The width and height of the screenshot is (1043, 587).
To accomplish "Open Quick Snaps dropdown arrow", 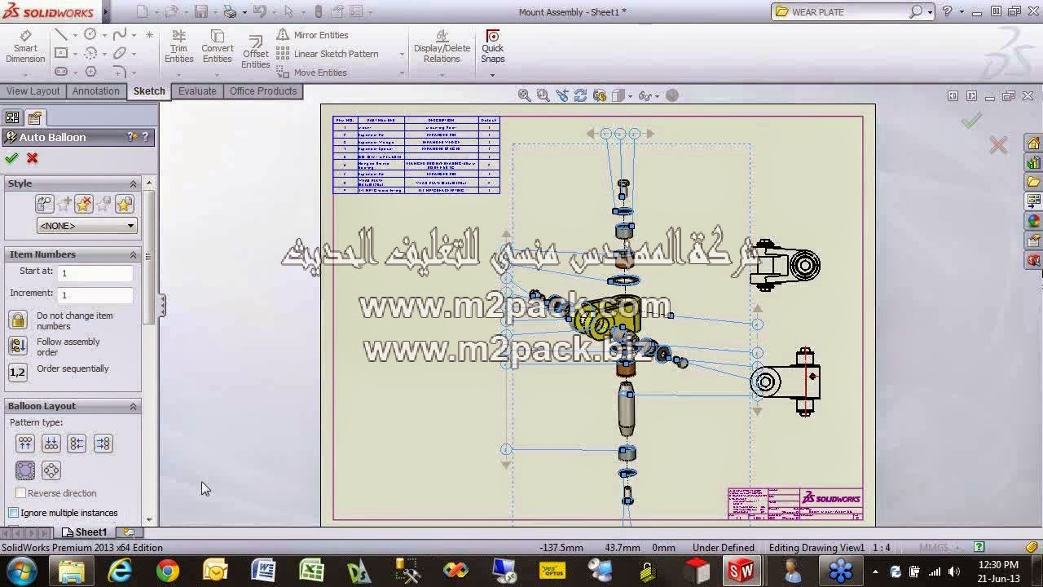I will point(492,75).
